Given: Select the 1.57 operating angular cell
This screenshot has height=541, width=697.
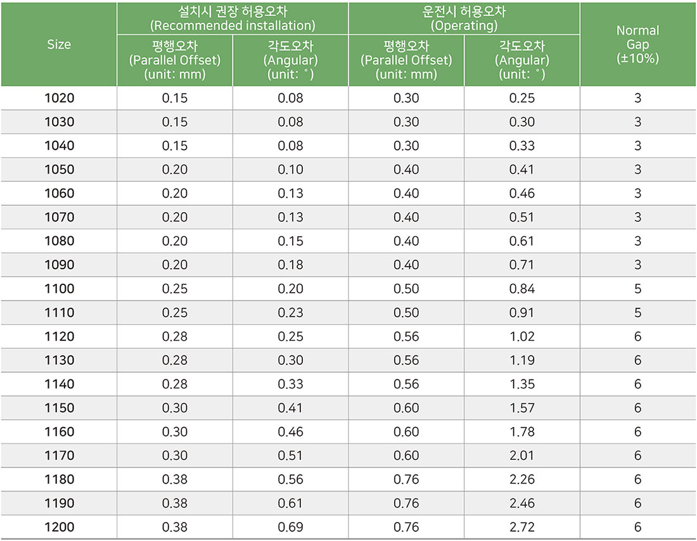Looking at the screenshot, I should tap(521, 408).
